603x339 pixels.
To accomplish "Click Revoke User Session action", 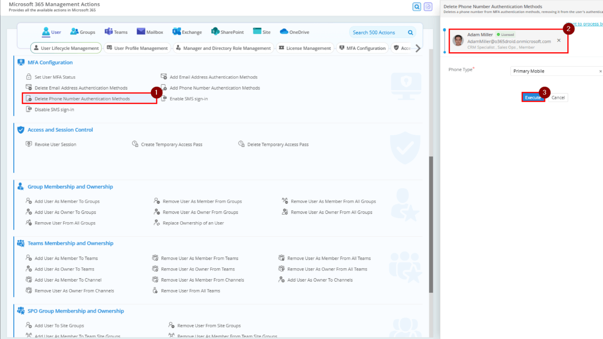I will click(x=51, y=145).
